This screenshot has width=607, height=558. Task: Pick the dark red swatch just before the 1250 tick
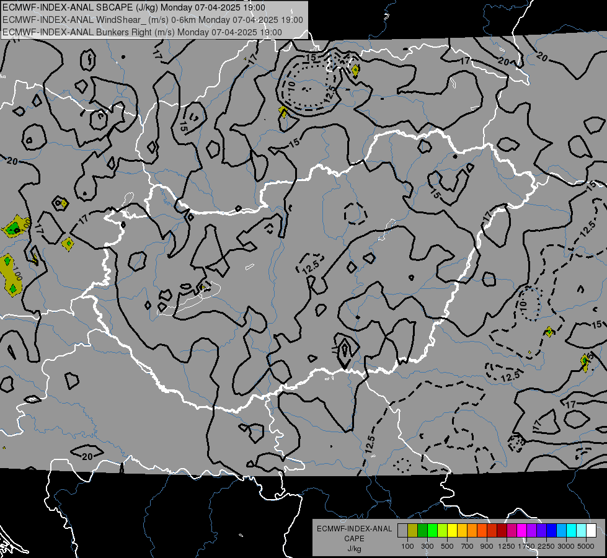[502, 531]
